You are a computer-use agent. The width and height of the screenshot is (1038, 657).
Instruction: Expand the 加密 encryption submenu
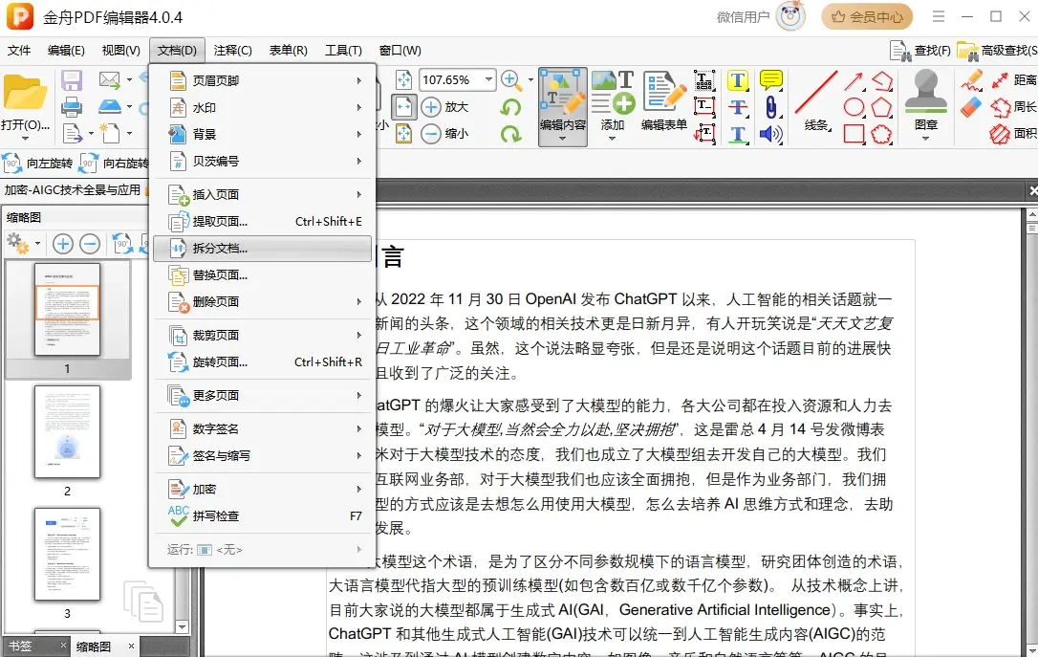(x=263, y=490)
